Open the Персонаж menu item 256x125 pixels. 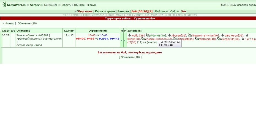pos(85,11)
